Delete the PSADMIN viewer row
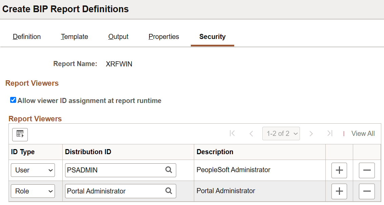 click(x=367, y=170)
